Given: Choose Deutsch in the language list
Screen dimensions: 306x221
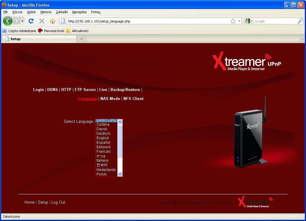Looking at the screenshot, I should [107, 133].
